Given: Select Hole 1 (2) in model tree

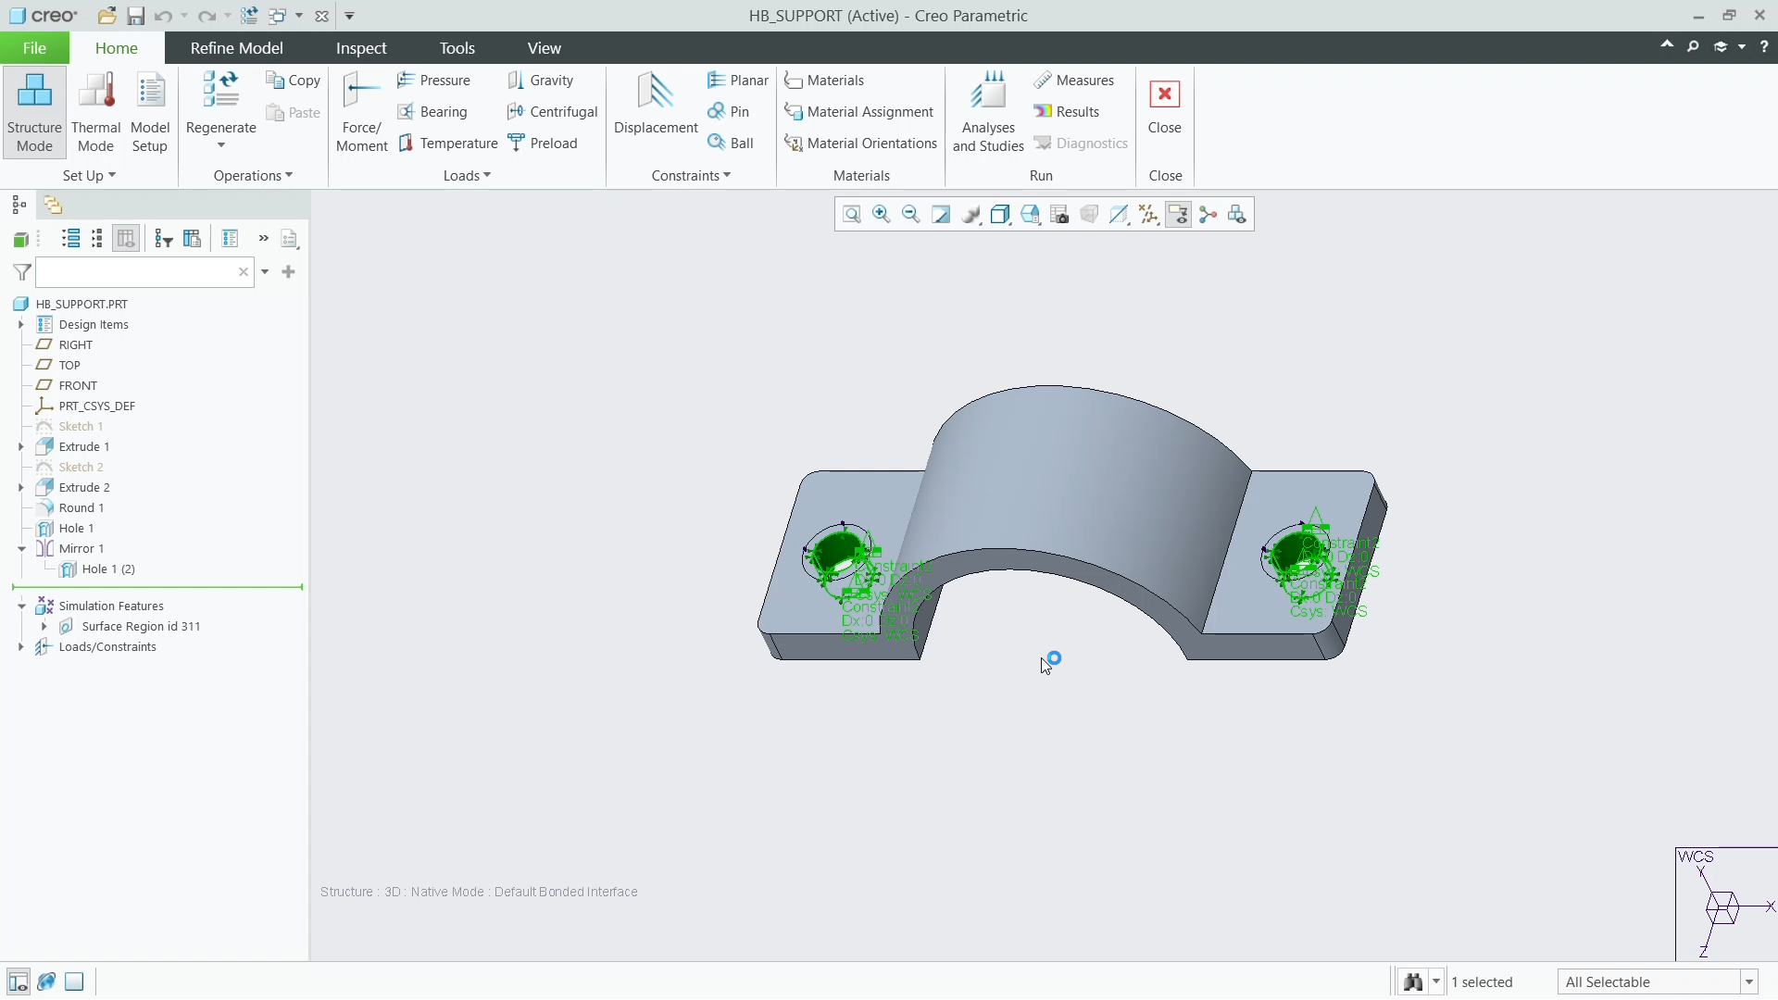Looking at the screenshot, I should tap(107, 569).
